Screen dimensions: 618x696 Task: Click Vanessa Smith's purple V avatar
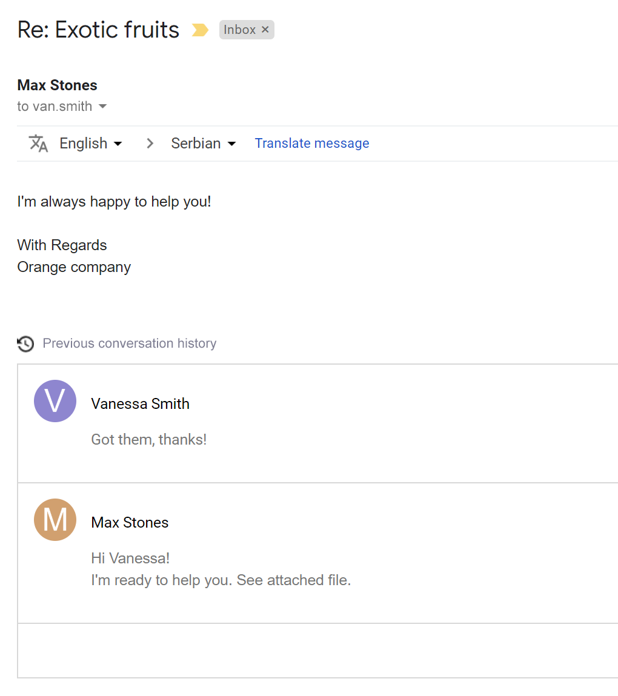click(55, 401)
